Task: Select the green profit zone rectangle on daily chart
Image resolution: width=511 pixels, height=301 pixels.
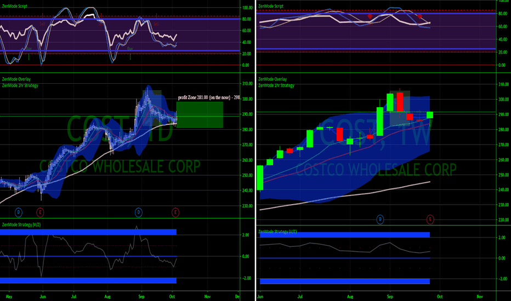Action: (200, 114)
